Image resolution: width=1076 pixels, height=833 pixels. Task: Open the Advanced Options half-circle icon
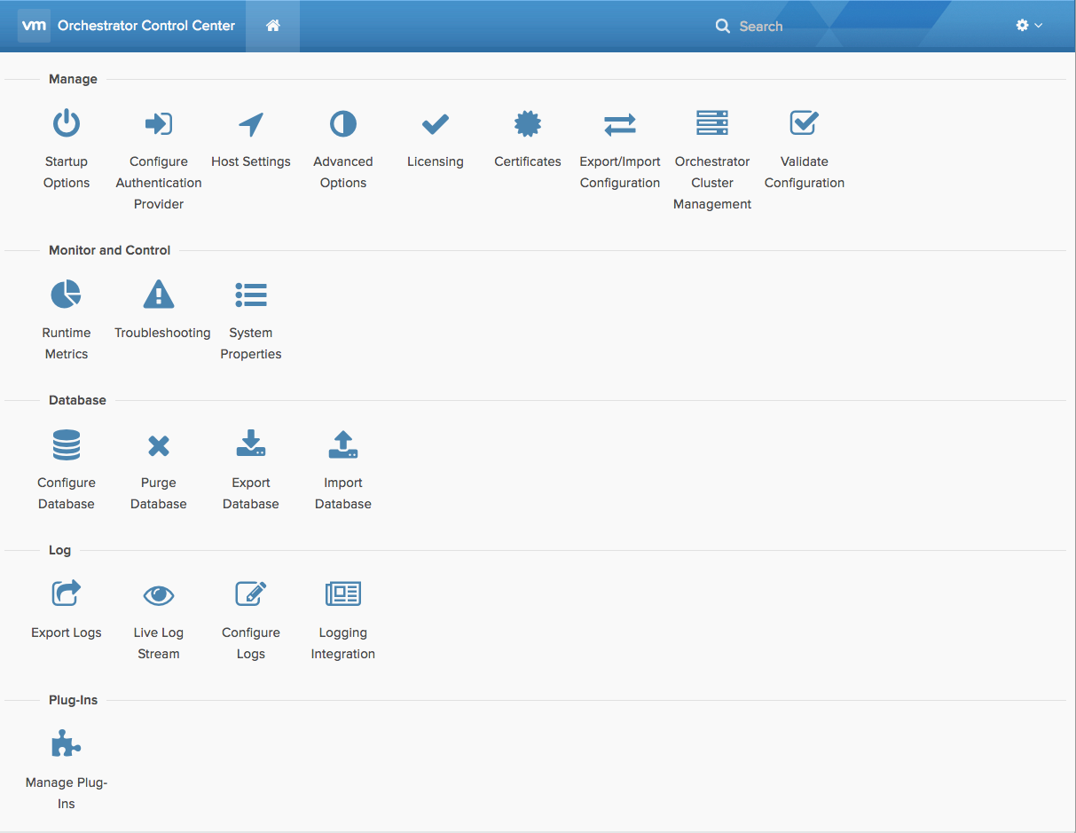[343, 123]
